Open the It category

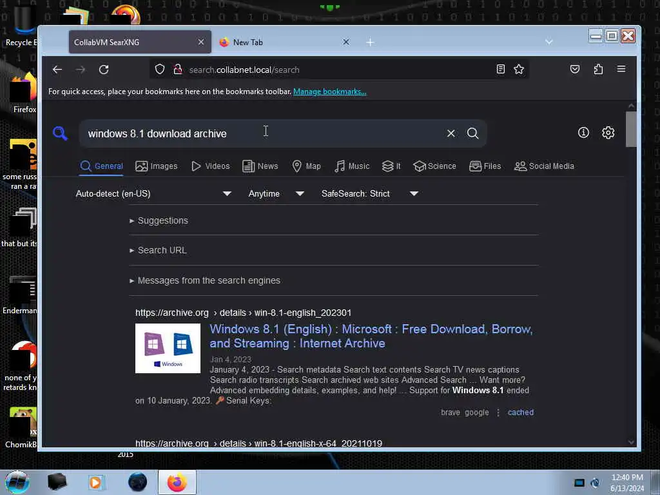(x=391, y=166)
